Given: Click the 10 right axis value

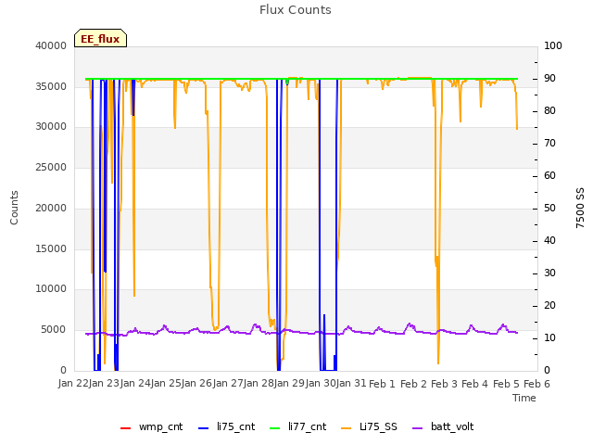Looking at the screenshot, I should click(549, 337).
